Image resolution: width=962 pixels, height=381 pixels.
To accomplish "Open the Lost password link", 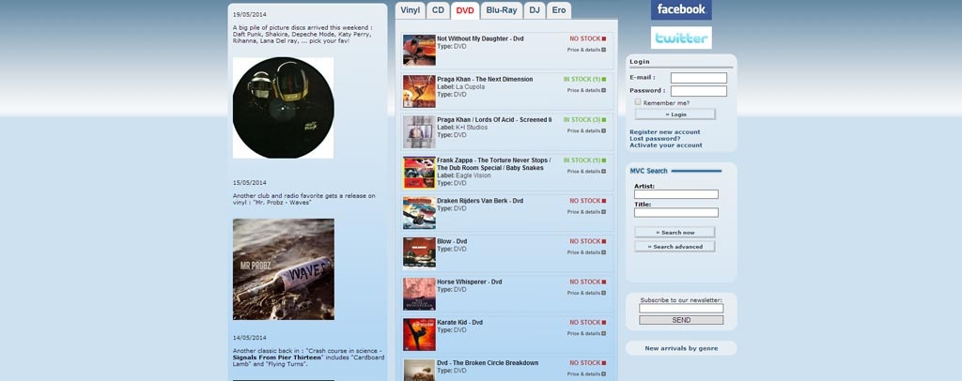I will [x=655, y=139].
